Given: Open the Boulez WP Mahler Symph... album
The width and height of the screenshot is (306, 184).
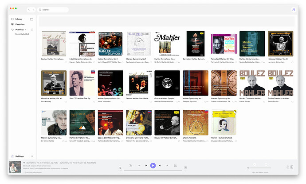Looking at the screenshot, I should [167, 123].
